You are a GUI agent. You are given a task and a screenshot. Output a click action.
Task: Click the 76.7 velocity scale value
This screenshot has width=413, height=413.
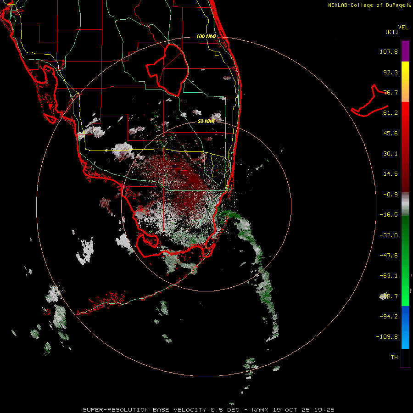(x=391, y=92)
